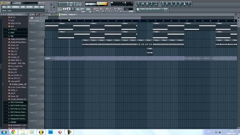Click the tempo display field
Image resolution: width=240 pixels, height=135 pixels.
80,9
